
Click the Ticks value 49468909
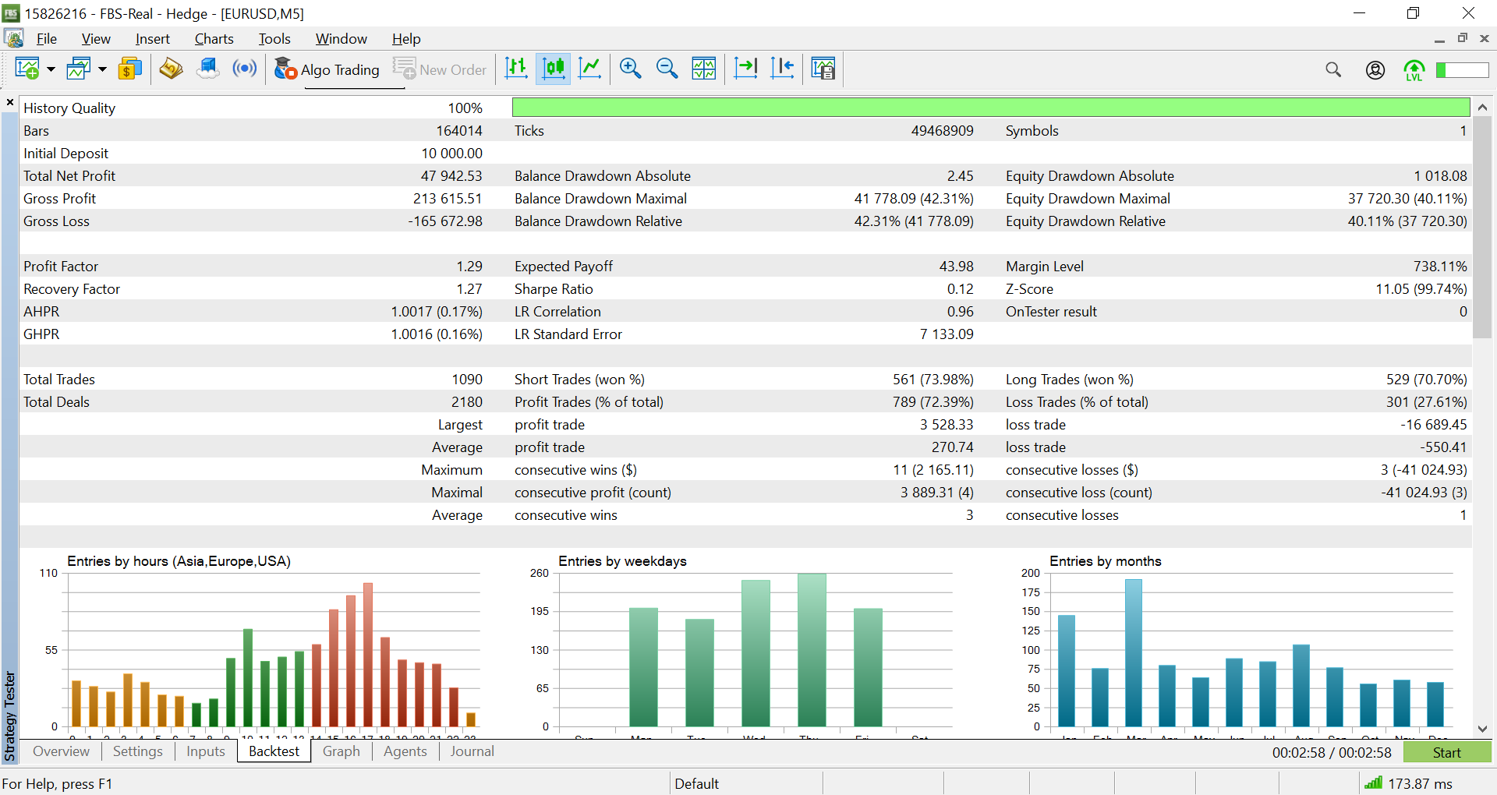[942, 131]
